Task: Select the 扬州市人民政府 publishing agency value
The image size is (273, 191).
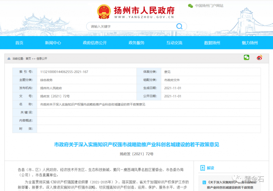Action: point(51,88)
